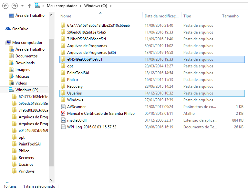
Task: Select the opt folder in the navigation tree
Action: pyautogui.click(x=22, y=137)
